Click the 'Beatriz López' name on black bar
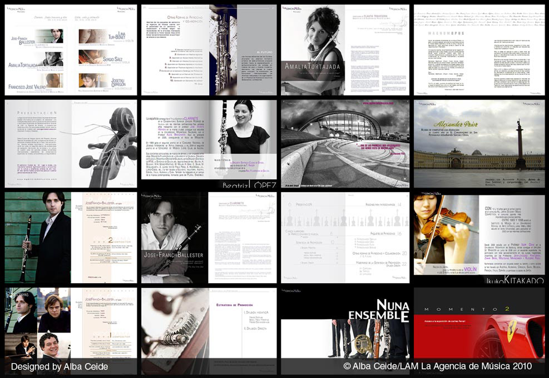Image resolution: width=549 pixels, height=378 pixels. click(249, 185)
